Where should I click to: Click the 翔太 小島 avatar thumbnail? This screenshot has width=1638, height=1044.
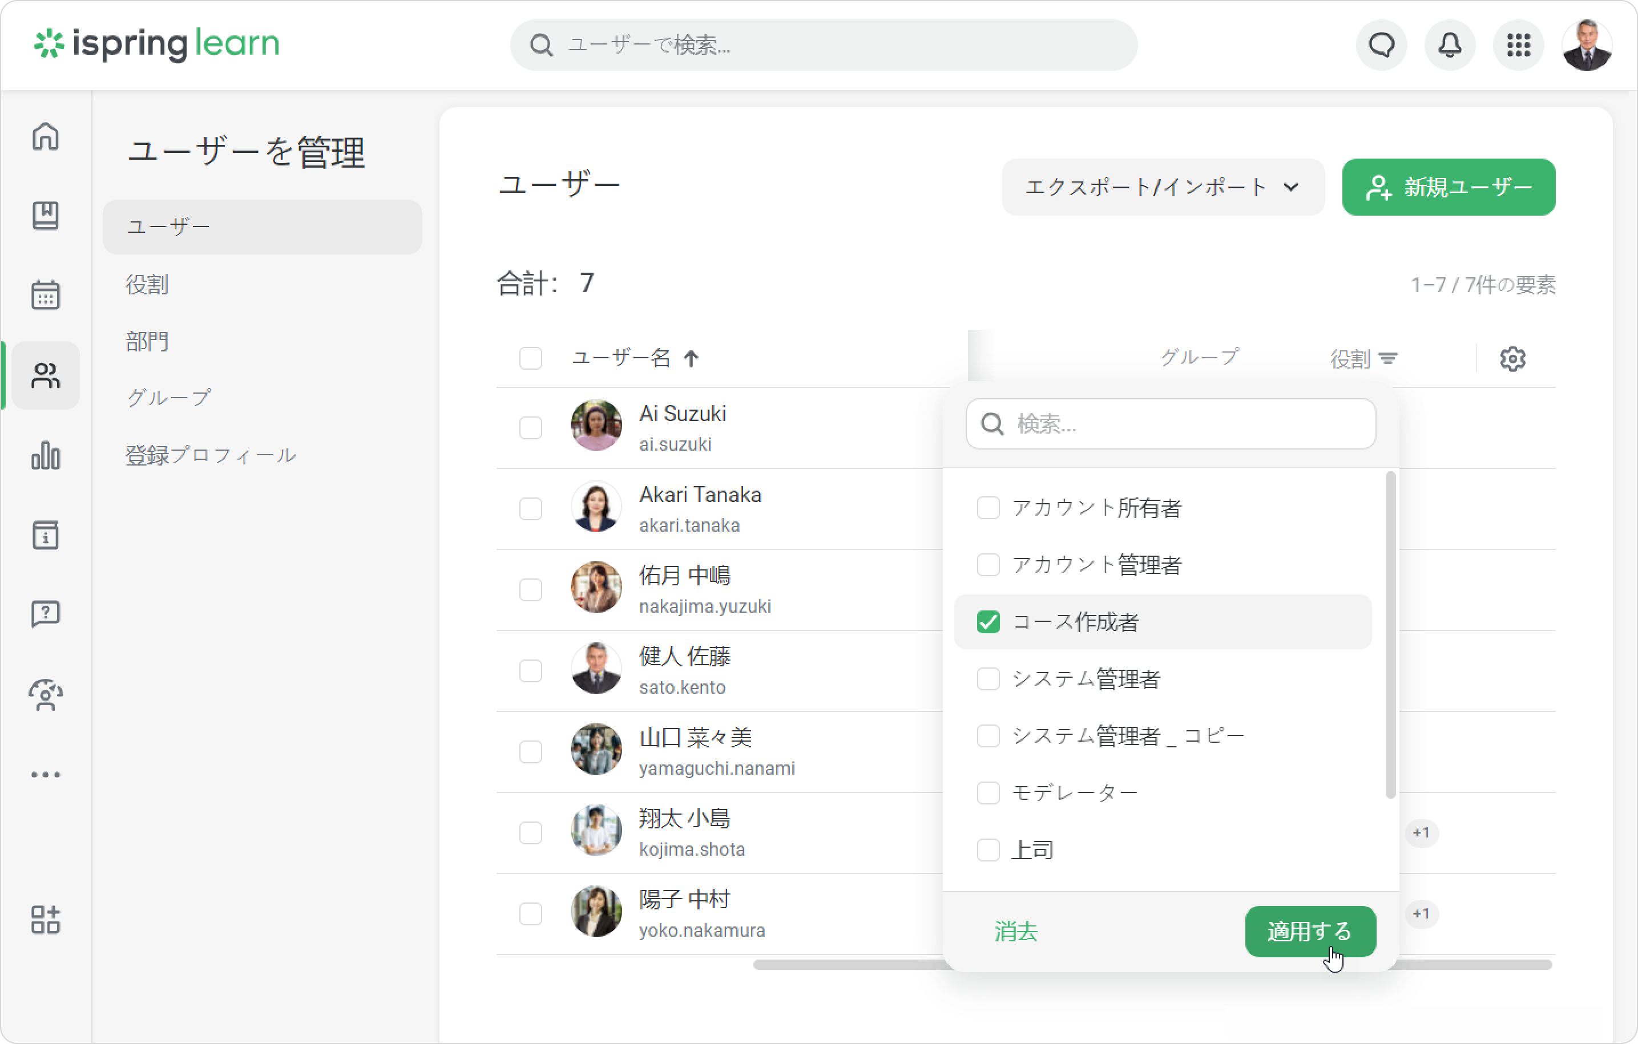coord(596,831)
